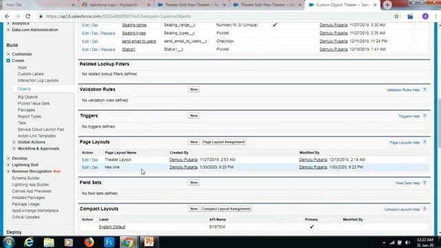441x248 pixels.
Task: Click New button in Compact Layouts
Action: coord(194,209)
